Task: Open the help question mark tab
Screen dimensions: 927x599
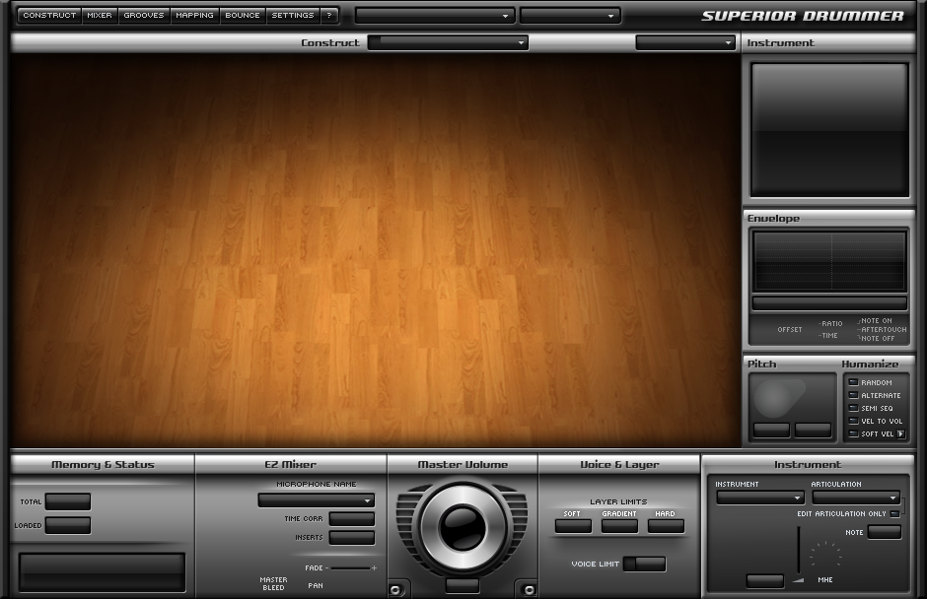Action: (329, 16)
